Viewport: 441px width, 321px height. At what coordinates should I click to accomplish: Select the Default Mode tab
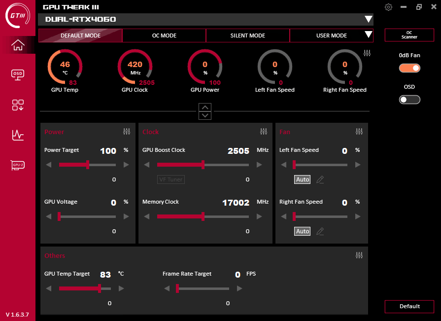(x=80, y=36)
